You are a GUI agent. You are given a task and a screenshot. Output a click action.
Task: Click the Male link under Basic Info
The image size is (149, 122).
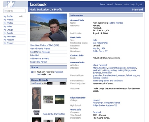coord(95,40)
